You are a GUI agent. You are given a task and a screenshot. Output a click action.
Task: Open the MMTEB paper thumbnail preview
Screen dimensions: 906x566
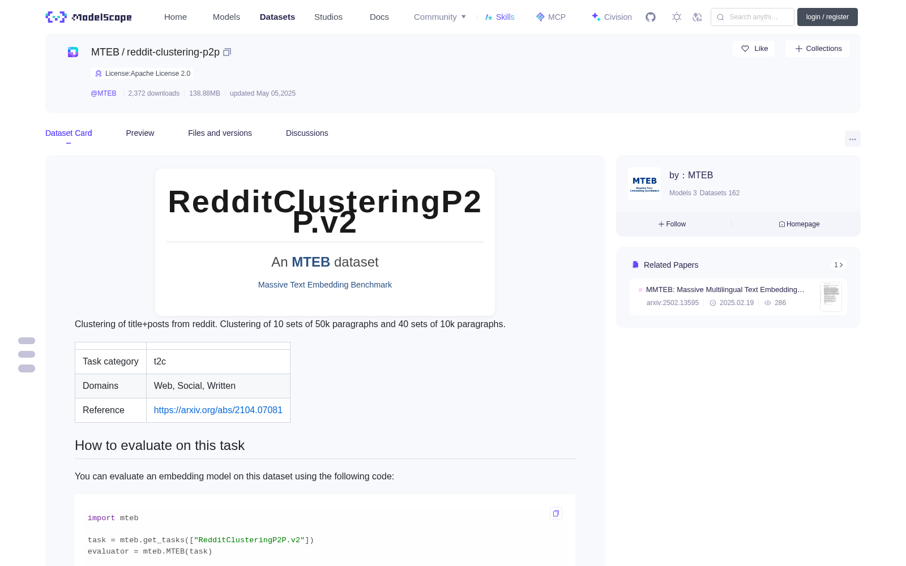click(831, 297)
